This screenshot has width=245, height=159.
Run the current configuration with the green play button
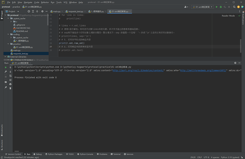point(216,7)
